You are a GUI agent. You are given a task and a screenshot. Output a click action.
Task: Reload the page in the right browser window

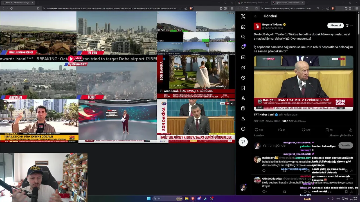click(x=247, y=8)
